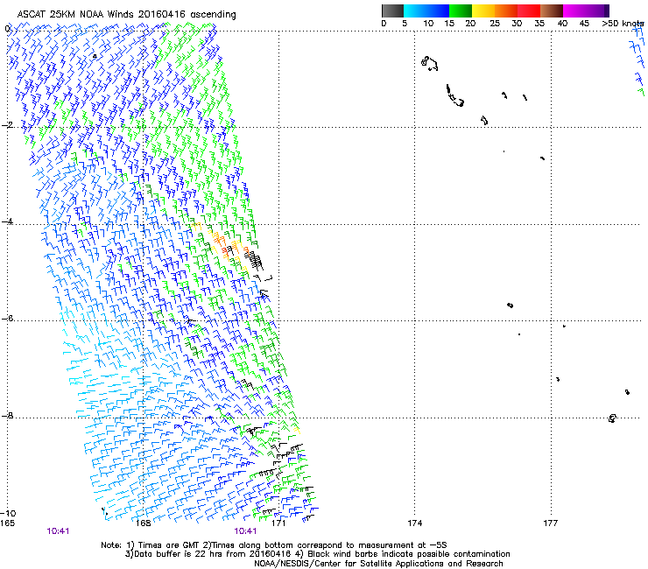The width and height of the screenshot is (648, 569).
Task: Click the yellow 20-25 knots legend swatch
Action: coord(483,11)
